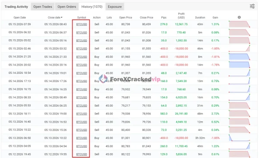The height and width of the screenshot is (158, 259).
Task: Sort by the Pips column header
Action: pos(164,18)
